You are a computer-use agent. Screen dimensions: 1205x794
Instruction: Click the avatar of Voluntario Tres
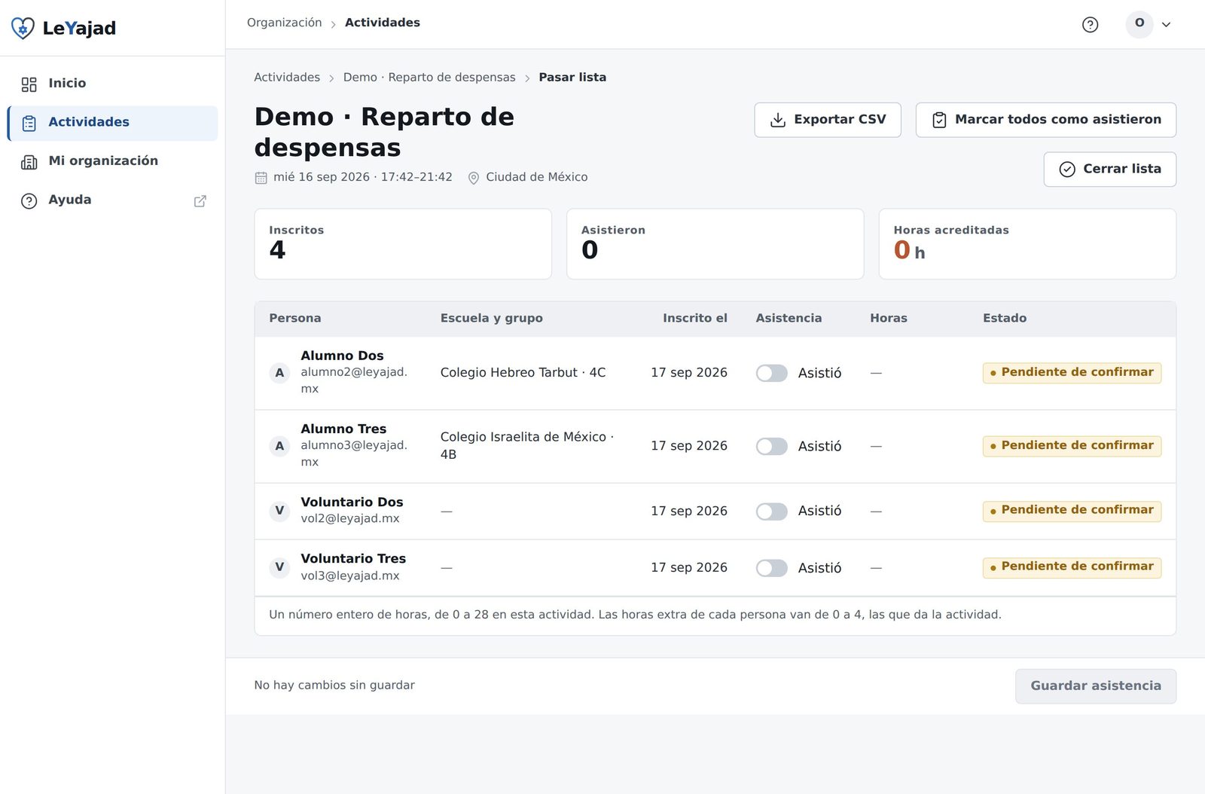click(279, 567)
